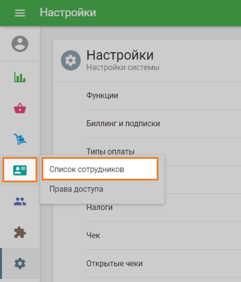Open the customers people icon

(x=20, y=201)
